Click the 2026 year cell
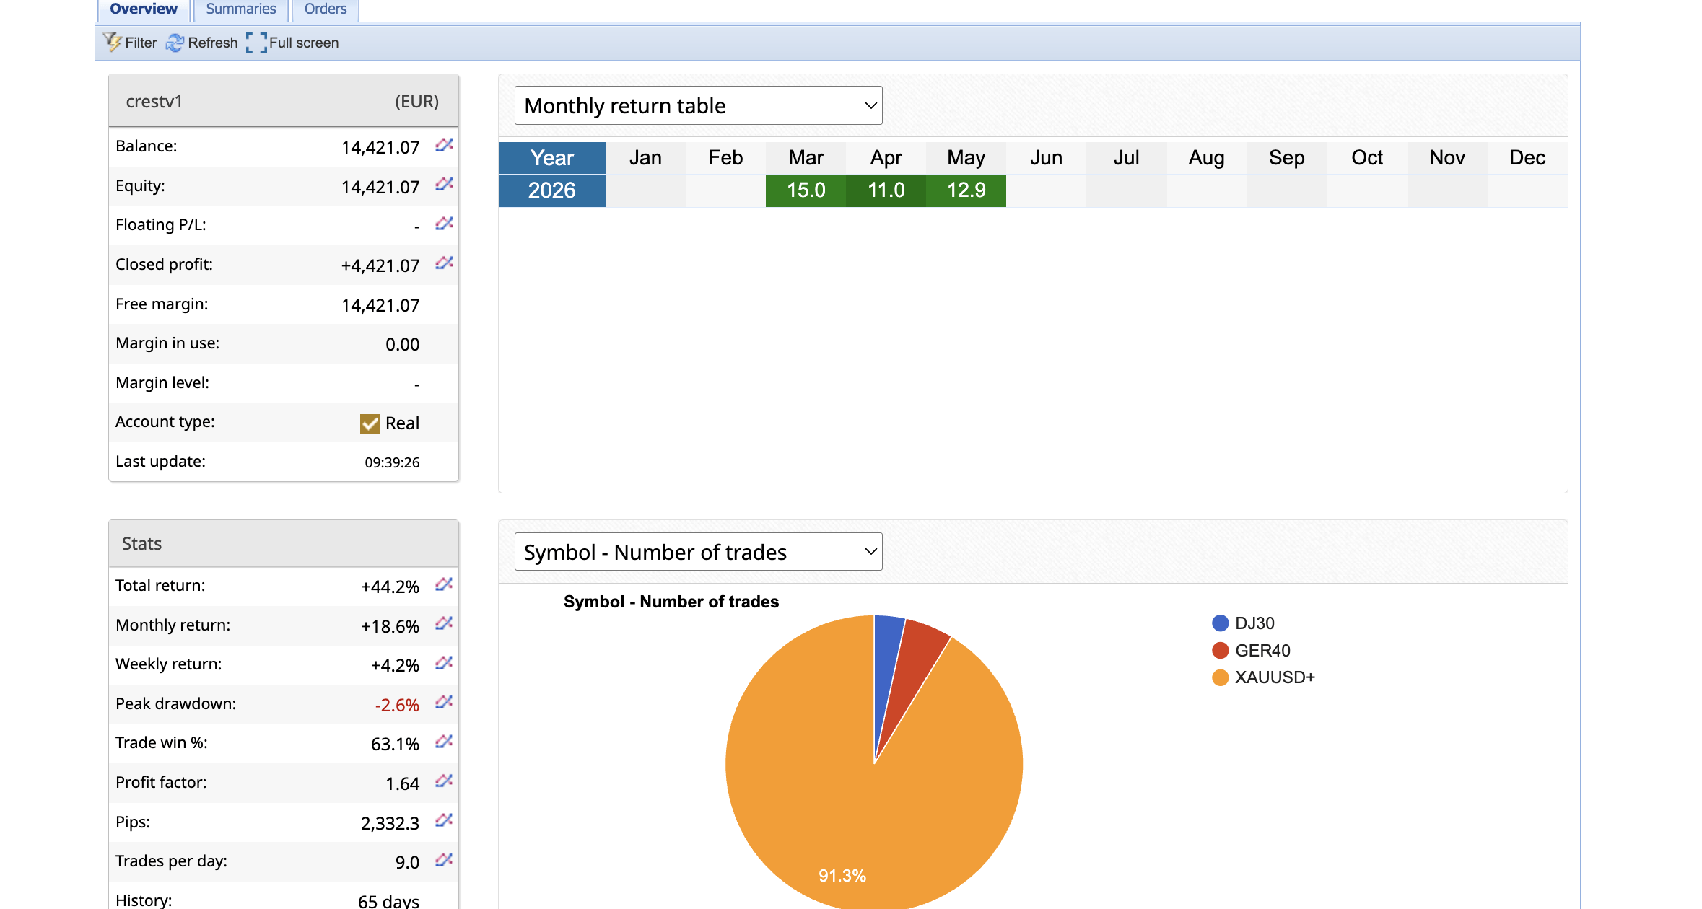1702x909 pixels. [551, 190]
